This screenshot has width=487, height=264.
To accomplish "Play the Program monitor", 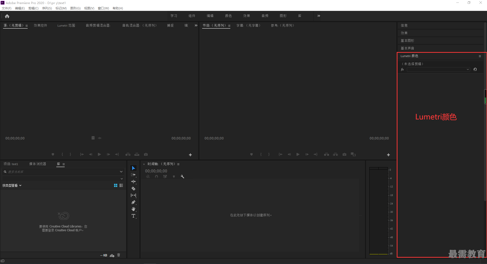I will [x=298, y=154].
